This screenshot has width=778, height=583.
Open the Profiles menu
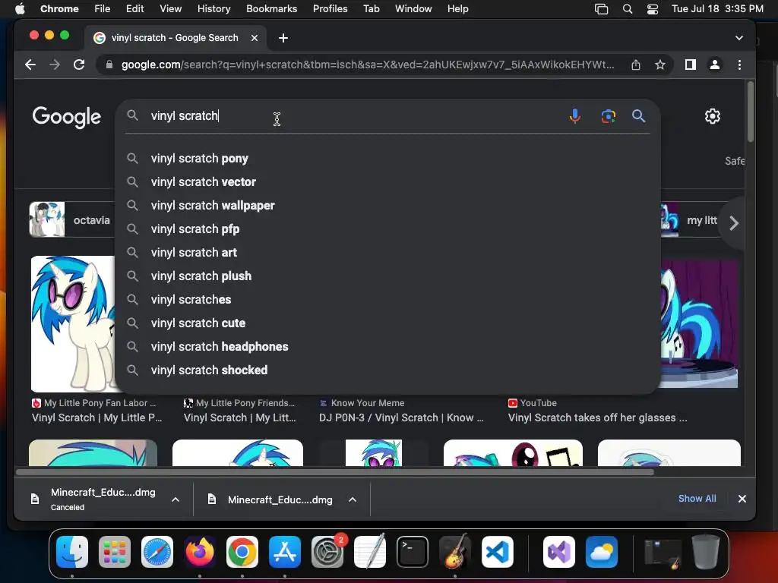330,9
